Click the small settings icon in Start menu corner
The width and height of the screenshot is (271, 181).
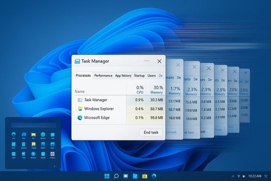click(x=55, y=166)
